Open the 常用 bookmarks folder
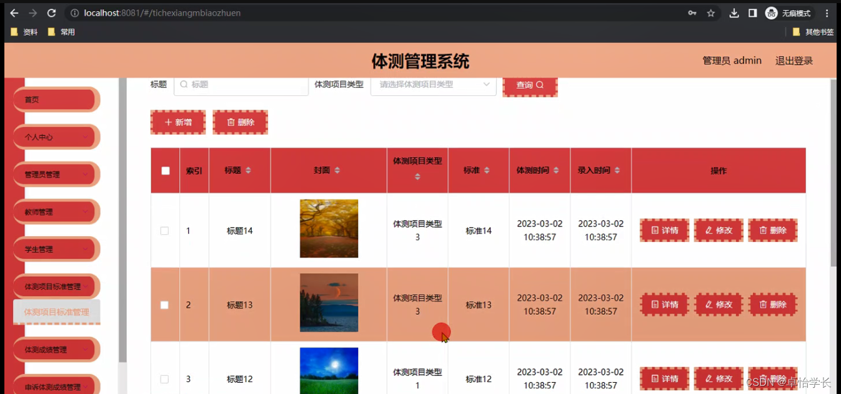 click(61, 32)
